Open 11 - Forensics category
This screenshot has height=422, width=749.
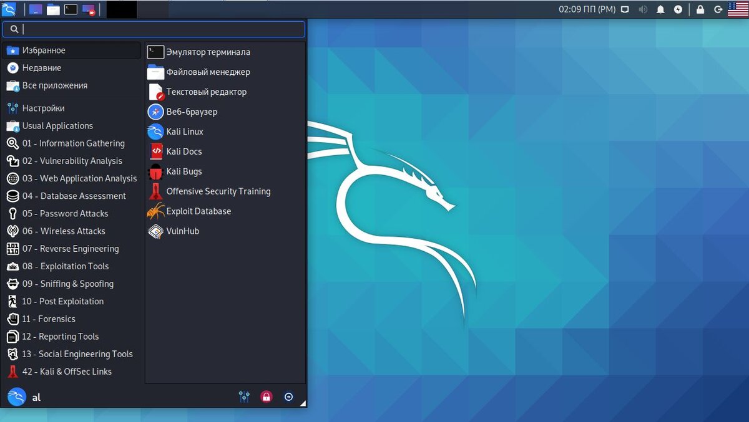tap(72, 319)
